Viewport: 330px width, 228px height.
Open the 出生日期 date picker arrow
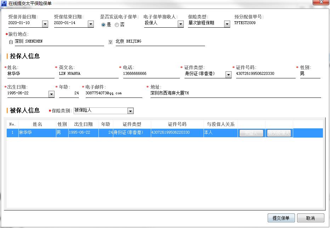pos(51,94)
